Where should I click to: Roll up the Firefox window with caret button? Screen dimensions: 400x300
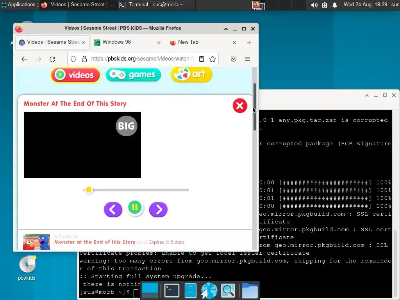pyautogui.click(x=226, y=29)
